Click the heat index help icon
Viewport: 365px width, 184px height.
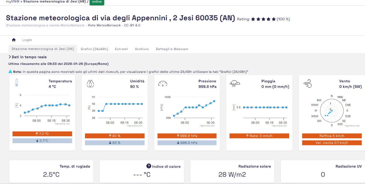pos(149,166)
